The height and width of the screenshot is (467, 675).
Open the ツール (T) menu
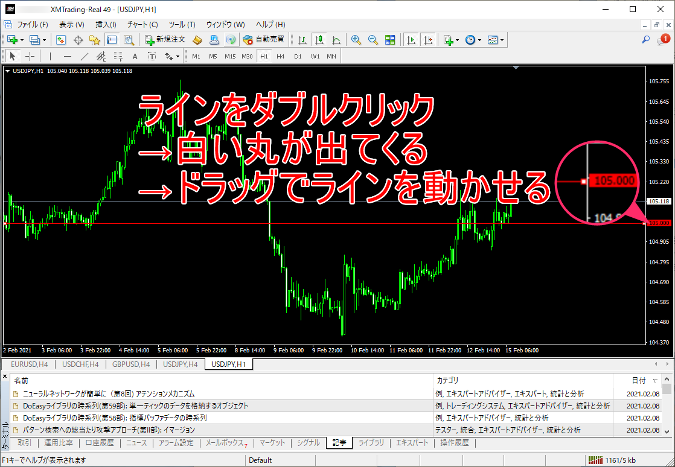point(182,25)
